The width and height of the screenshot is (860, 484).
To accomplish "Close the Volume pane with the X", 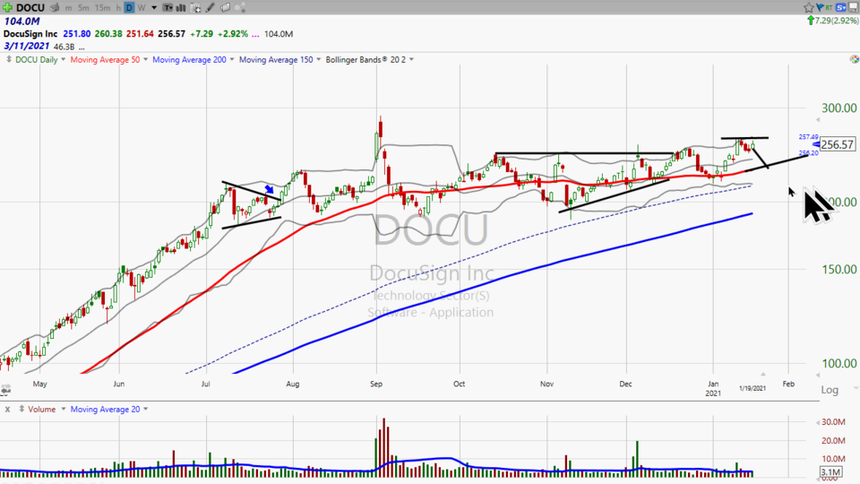I will [x=8, y=410].
